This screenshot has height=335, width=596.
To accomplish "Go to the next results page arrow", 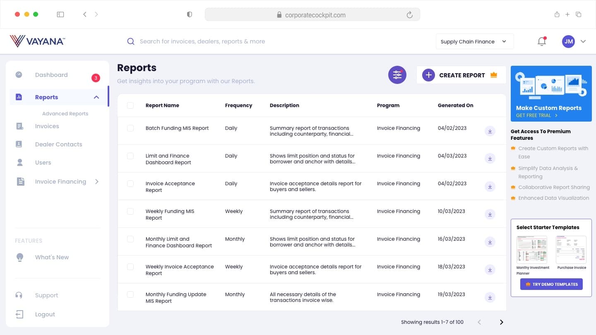I will coord(501,322).
